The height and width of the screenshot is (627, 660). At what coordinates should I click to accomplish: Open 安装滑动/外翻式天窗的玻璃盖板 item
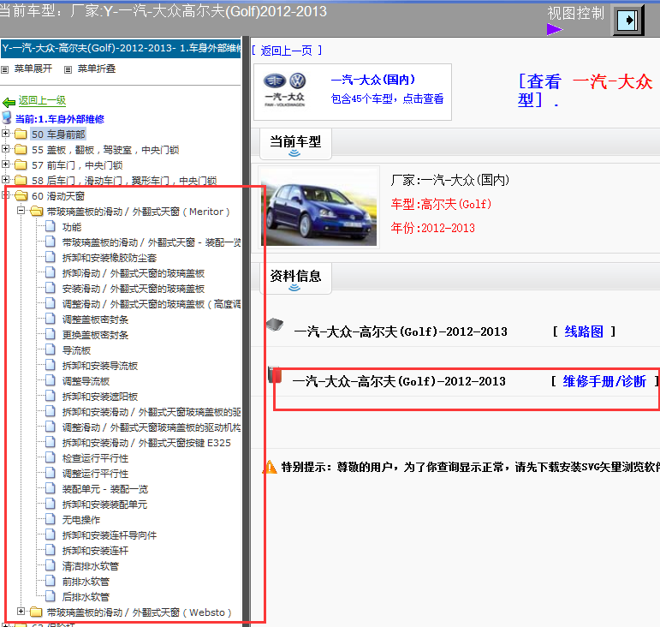tap(134, 289)
